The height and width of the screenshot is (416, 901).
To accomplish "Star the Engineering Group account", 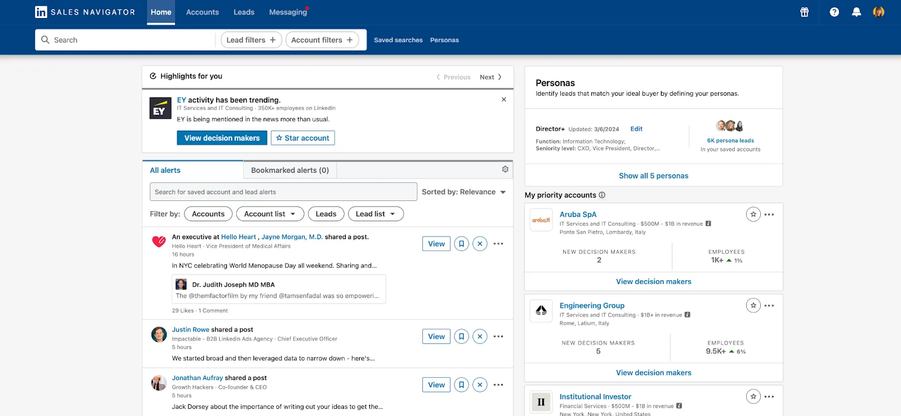I will [x=753, y=306].
